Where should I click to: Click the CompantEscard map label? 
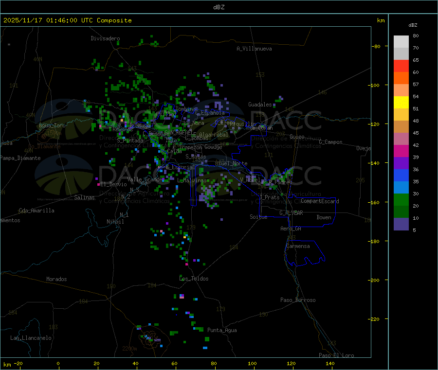(320, 201)
